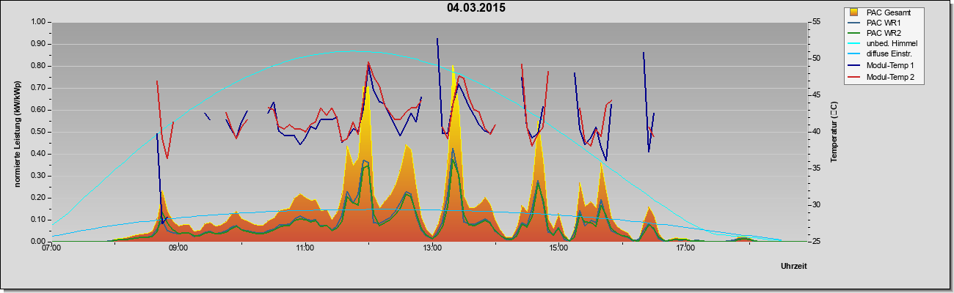Click the 15:00 time axis label
This screenshot has height=293, width=954.
tap(558, 249)
